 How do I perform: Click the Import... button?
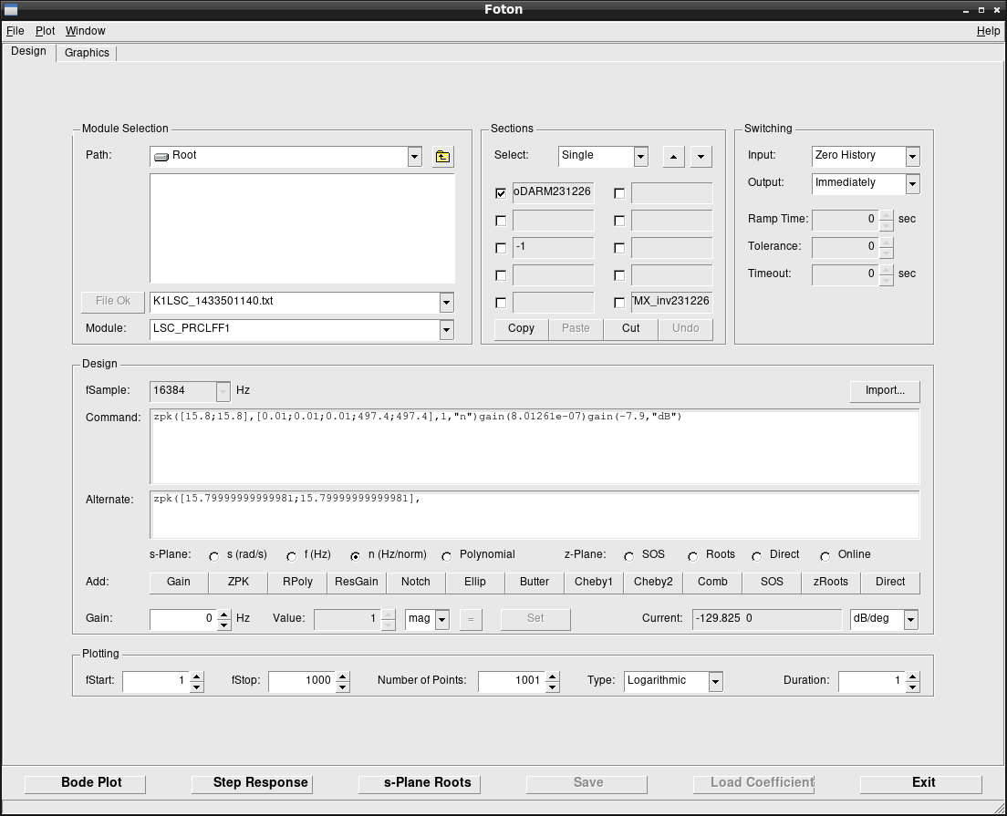click(885, 391)
